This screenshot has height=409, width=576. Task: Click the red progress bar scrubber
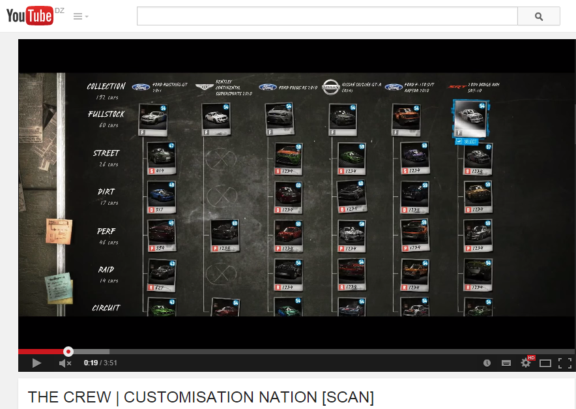tap(68, 352)
